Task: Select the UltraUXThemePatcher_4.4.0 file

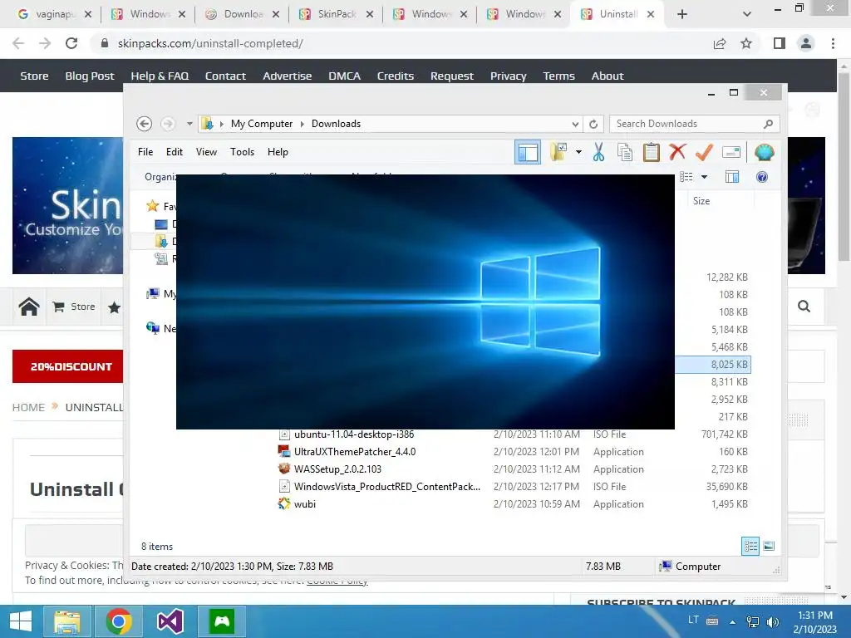Action: click(x=354, y=451)
